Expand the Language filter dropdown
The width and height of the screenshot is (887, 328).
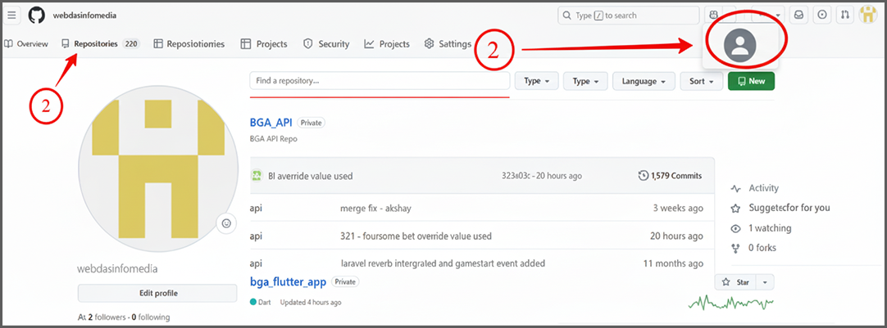(x=644, y=81)
